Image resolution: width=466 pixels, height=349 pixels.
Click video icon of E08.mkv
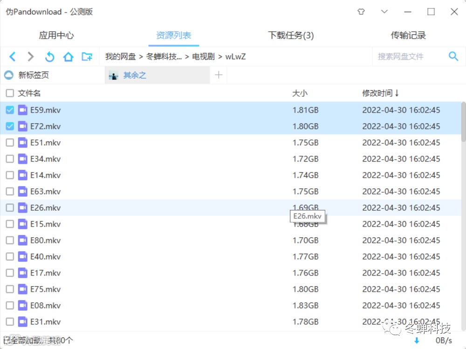pyautogui.click(x=22, y=305)
